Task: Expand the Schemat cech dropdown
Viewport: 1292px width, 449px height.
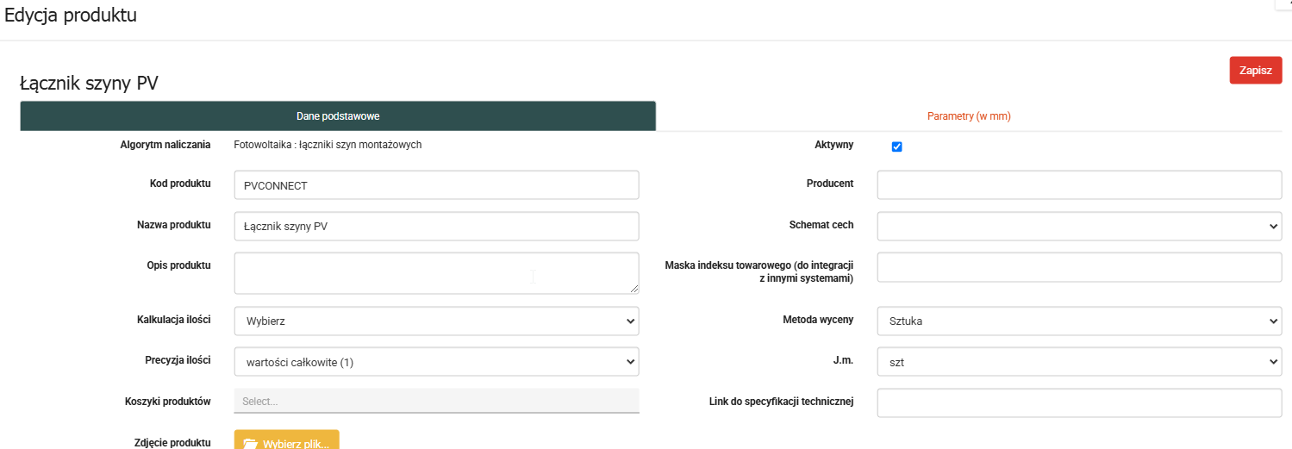Action: [x=1079, y=226]
